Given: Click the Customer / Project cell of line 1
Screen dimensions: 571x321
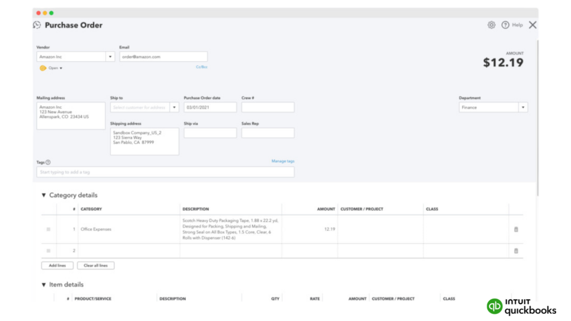Looking at the screenshot, I should [x=380, y=229].
